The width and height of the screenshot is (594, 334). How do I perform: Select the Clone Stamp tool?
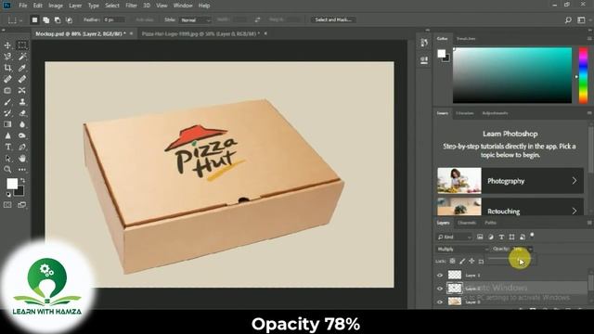(x=22, y=102)
